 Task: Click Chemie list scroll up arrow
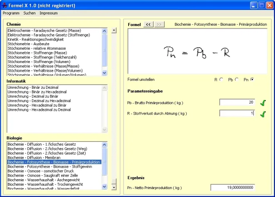click(104, 31)
